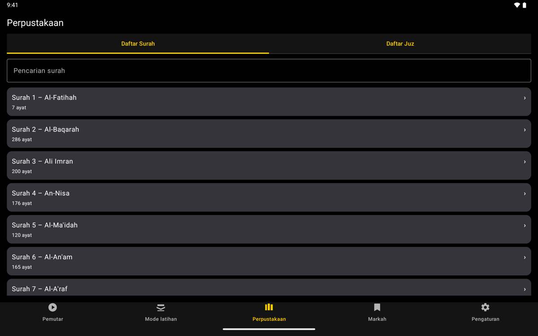Select the 120 ayat label

[22, 235]
